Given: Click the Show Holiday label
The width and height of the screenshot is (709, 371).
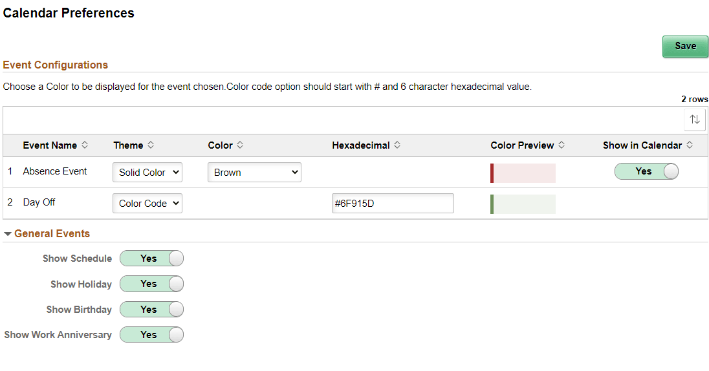Looking at the screenshot, I should click(x=81, y=284).
